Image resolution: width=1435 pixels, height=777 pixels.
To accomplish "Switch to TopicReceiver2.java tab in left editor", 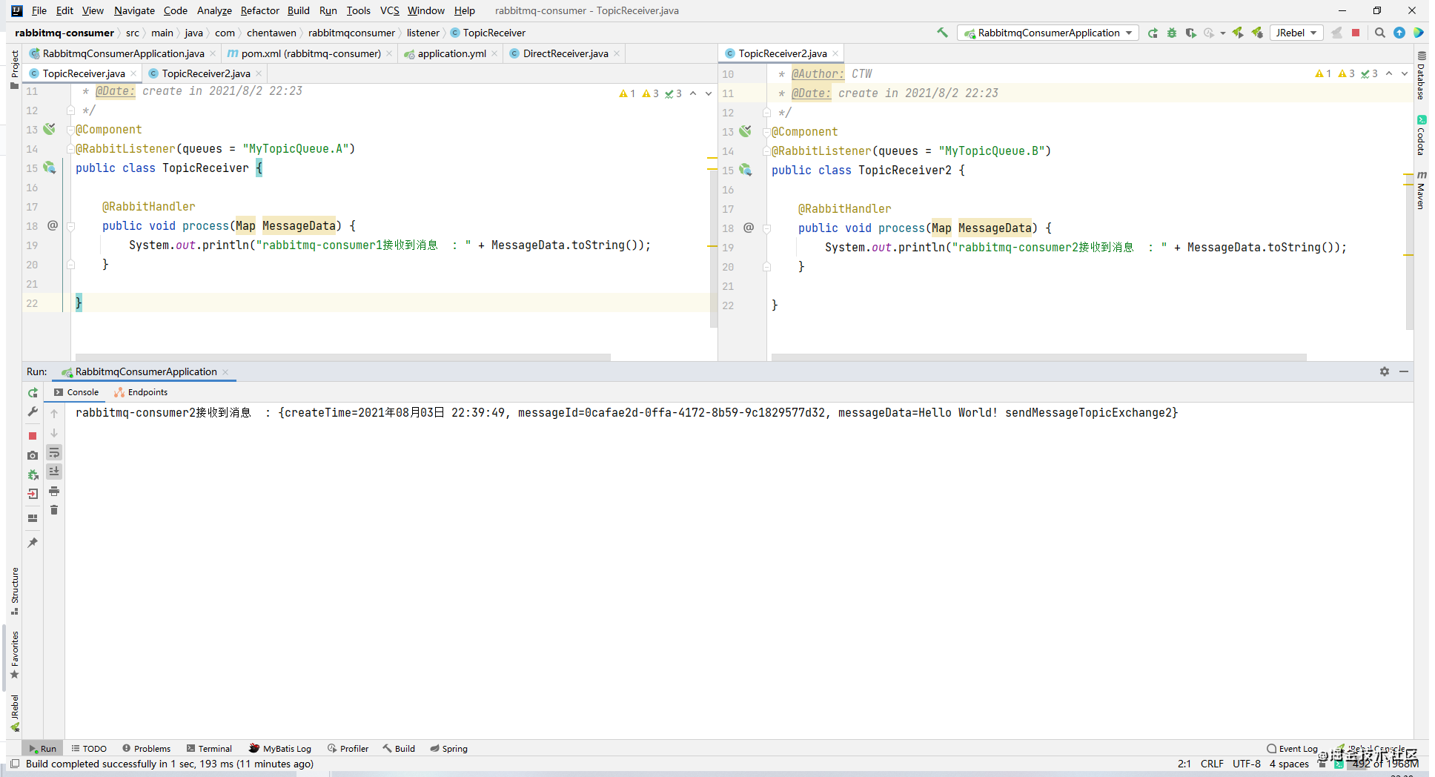I will click(x=205, y=73).
